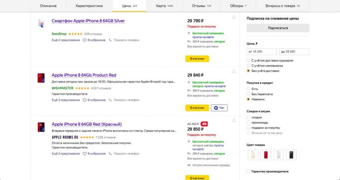Go to SotoShop via В магазин button

pyautogui.click(x=197, y=59)
